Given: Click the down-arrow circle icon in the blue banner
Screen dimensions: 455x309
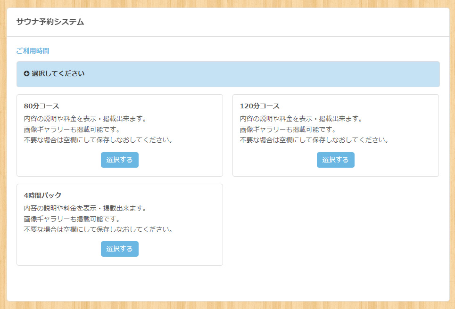Looking at the screenshot, I should coord(26,73).
